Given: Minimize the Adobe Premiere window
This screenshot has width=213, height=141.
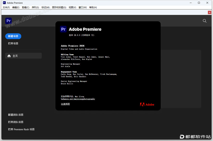Looking at the screenshot, I should click(x=191, y=3).
